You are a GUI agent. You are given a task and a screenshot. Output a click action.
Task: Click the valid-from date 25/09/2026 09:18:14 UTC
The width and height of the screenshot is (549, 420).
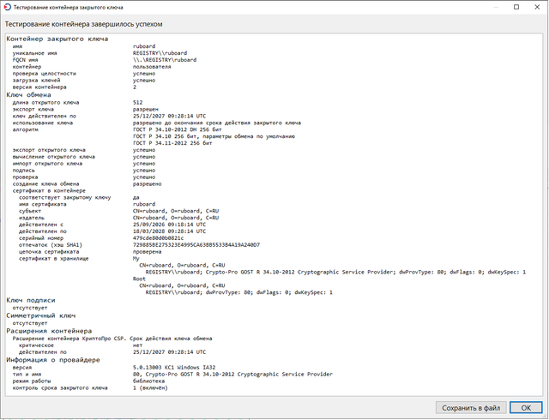(170, 225)
